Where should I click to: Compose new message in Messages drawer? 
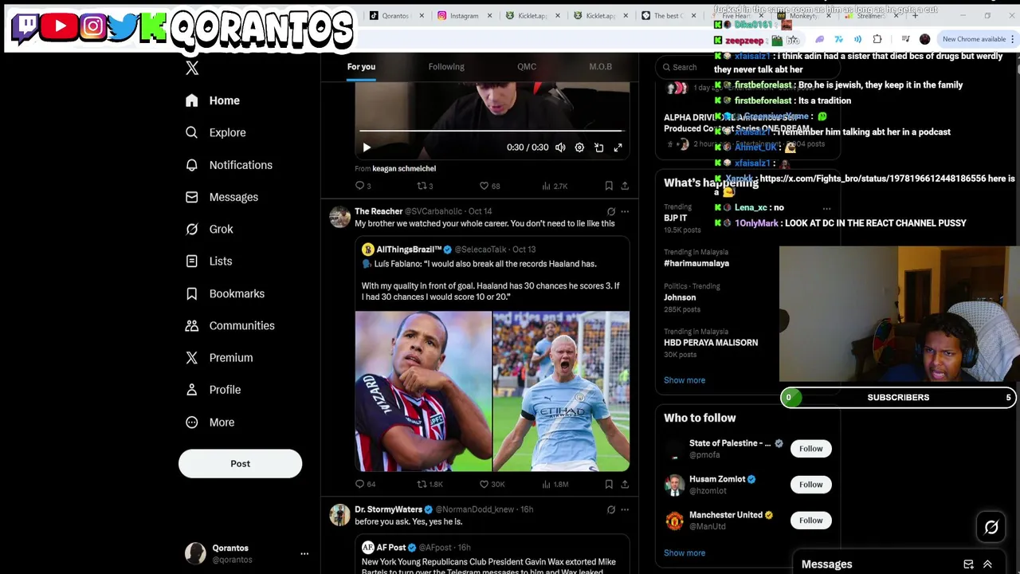(968, 564)
